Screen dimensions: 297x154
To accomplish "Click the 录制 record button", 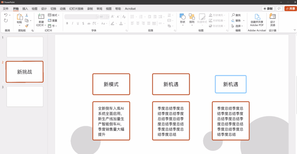I will (x=268, y=9).
